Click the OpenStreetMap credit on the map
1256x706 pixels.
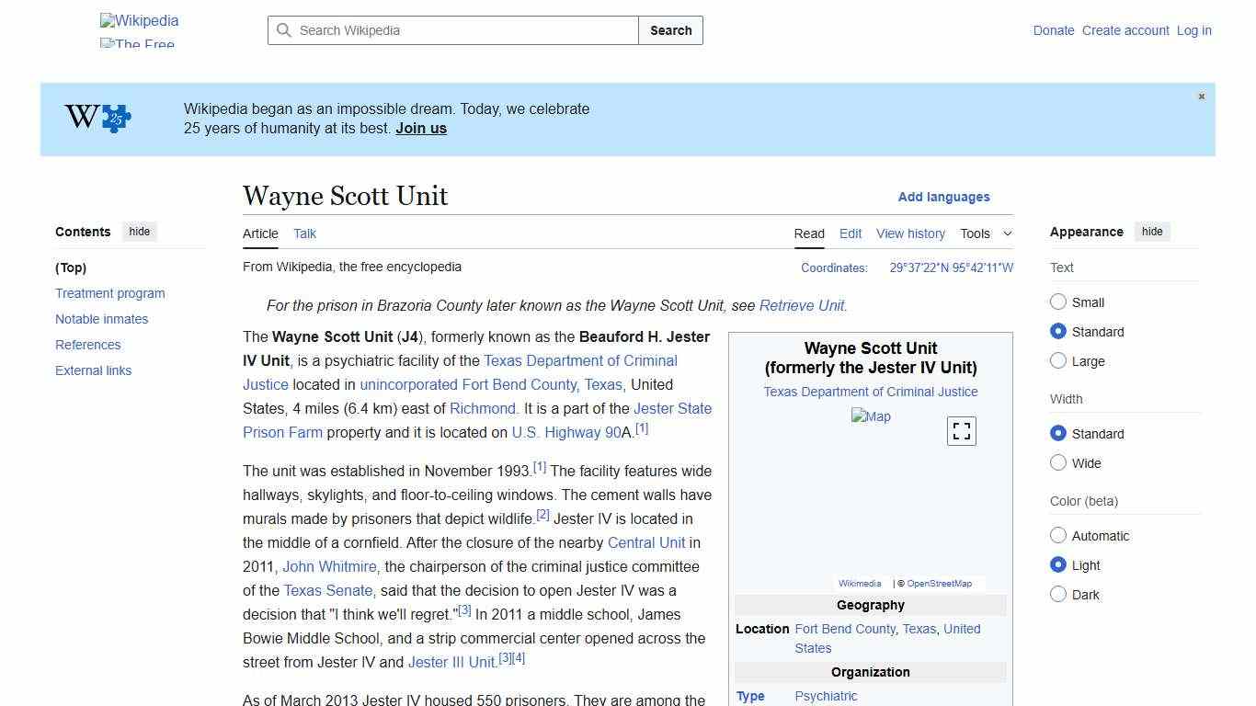click(940, 583)
